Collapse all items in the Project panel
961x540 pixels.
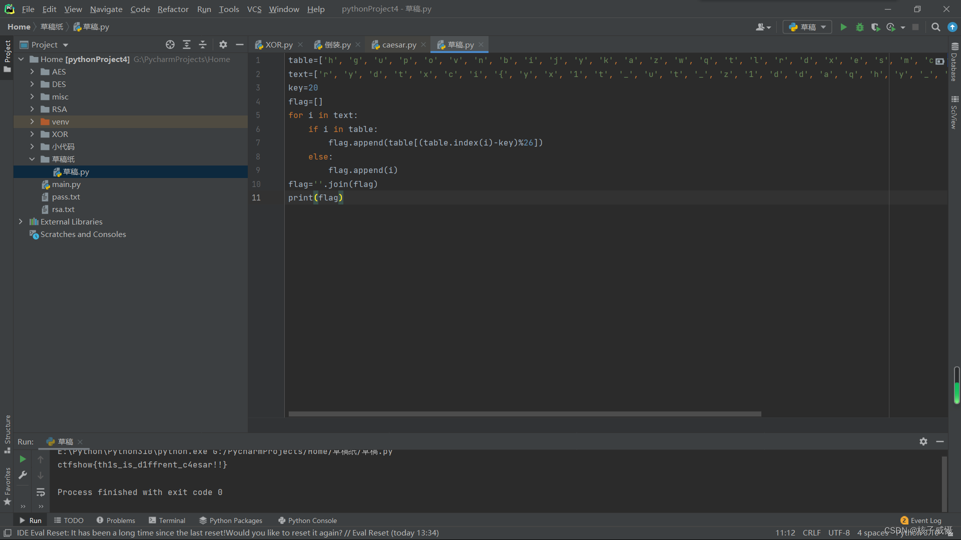tap(203, 44)
